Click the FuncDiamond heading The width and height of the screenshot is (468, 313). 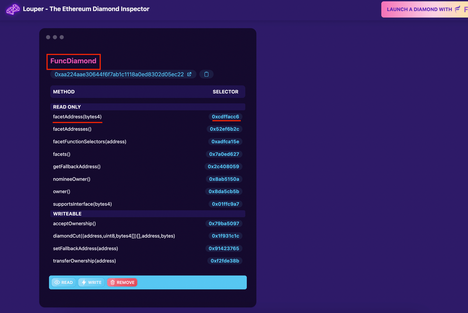pyautogui.click(x=73, y=61)
